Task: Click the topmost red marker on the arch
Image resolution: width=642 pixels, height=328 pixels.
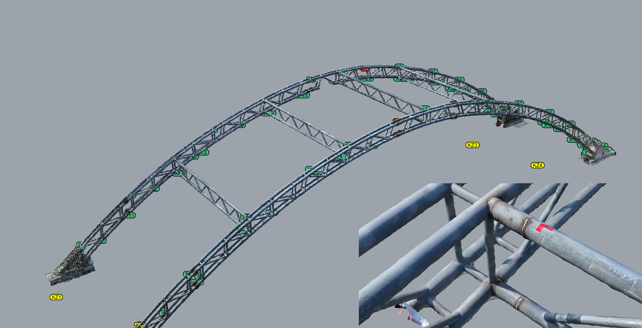Action: pyautogui.click(x=364, y=69)
